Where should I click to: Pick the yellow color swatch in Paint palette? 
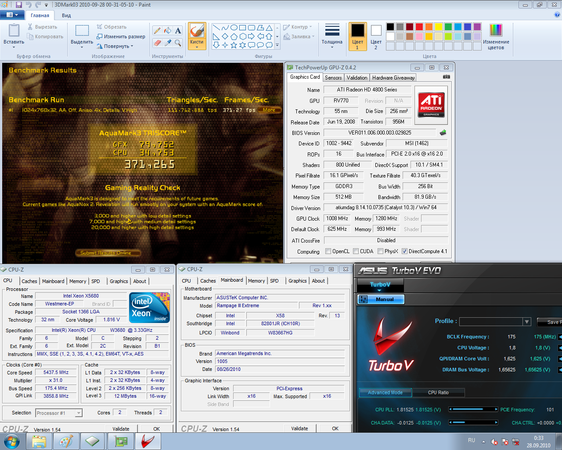pyautogui.click(x=439, y=27)
